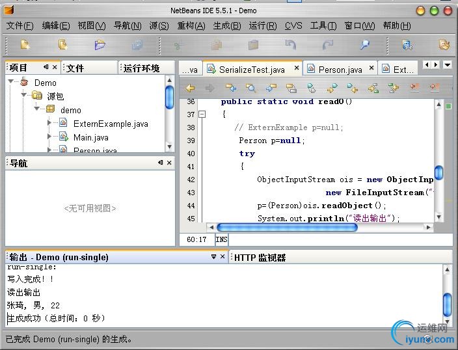This screenshot has height=350, width=458.
Task: Click the Undo arrow icon
Action: 291,45
